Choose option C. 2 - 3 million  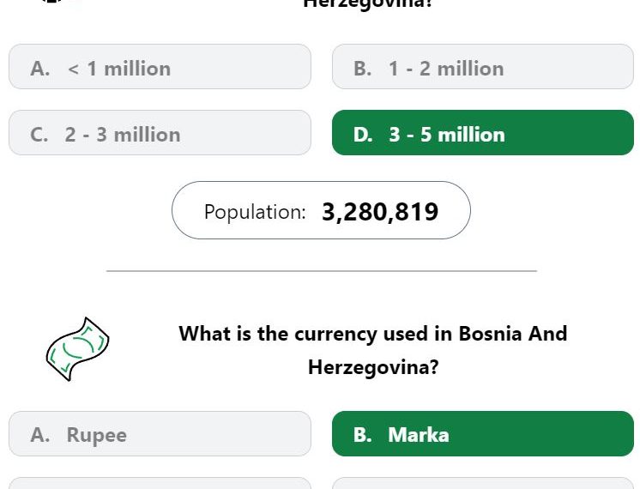point(160,133)
